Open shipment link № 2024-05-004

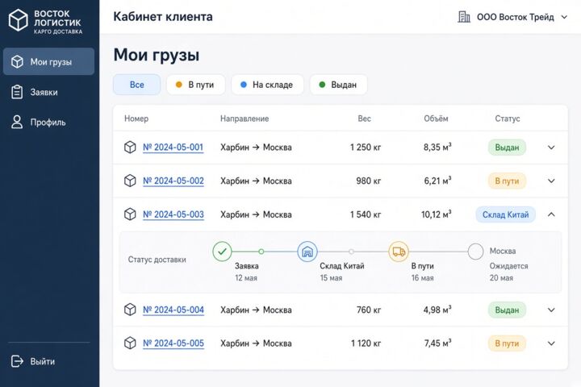point(173,310)
